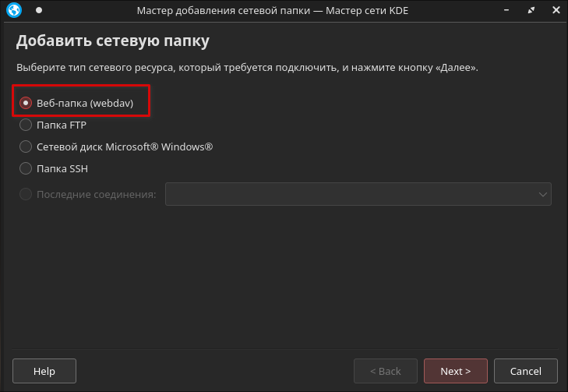Click the Последние соединения label text

tap(97, 194)
